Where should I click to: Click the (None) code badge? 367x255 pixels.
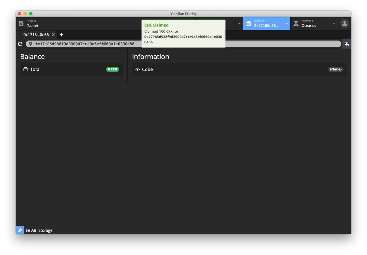pos(336,69)
